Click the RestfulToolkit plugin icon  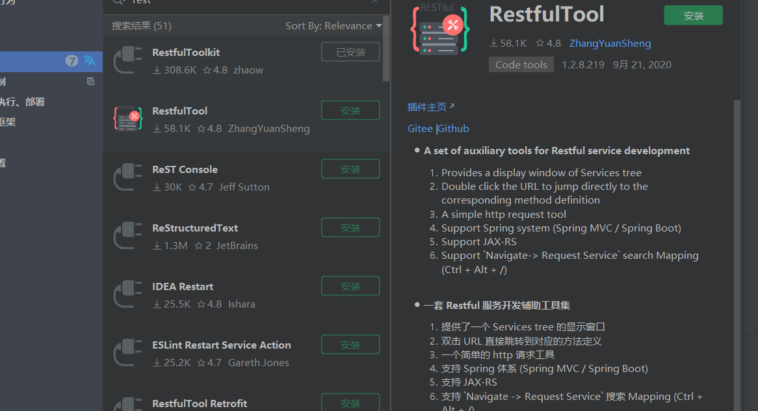tap(127, 60)
